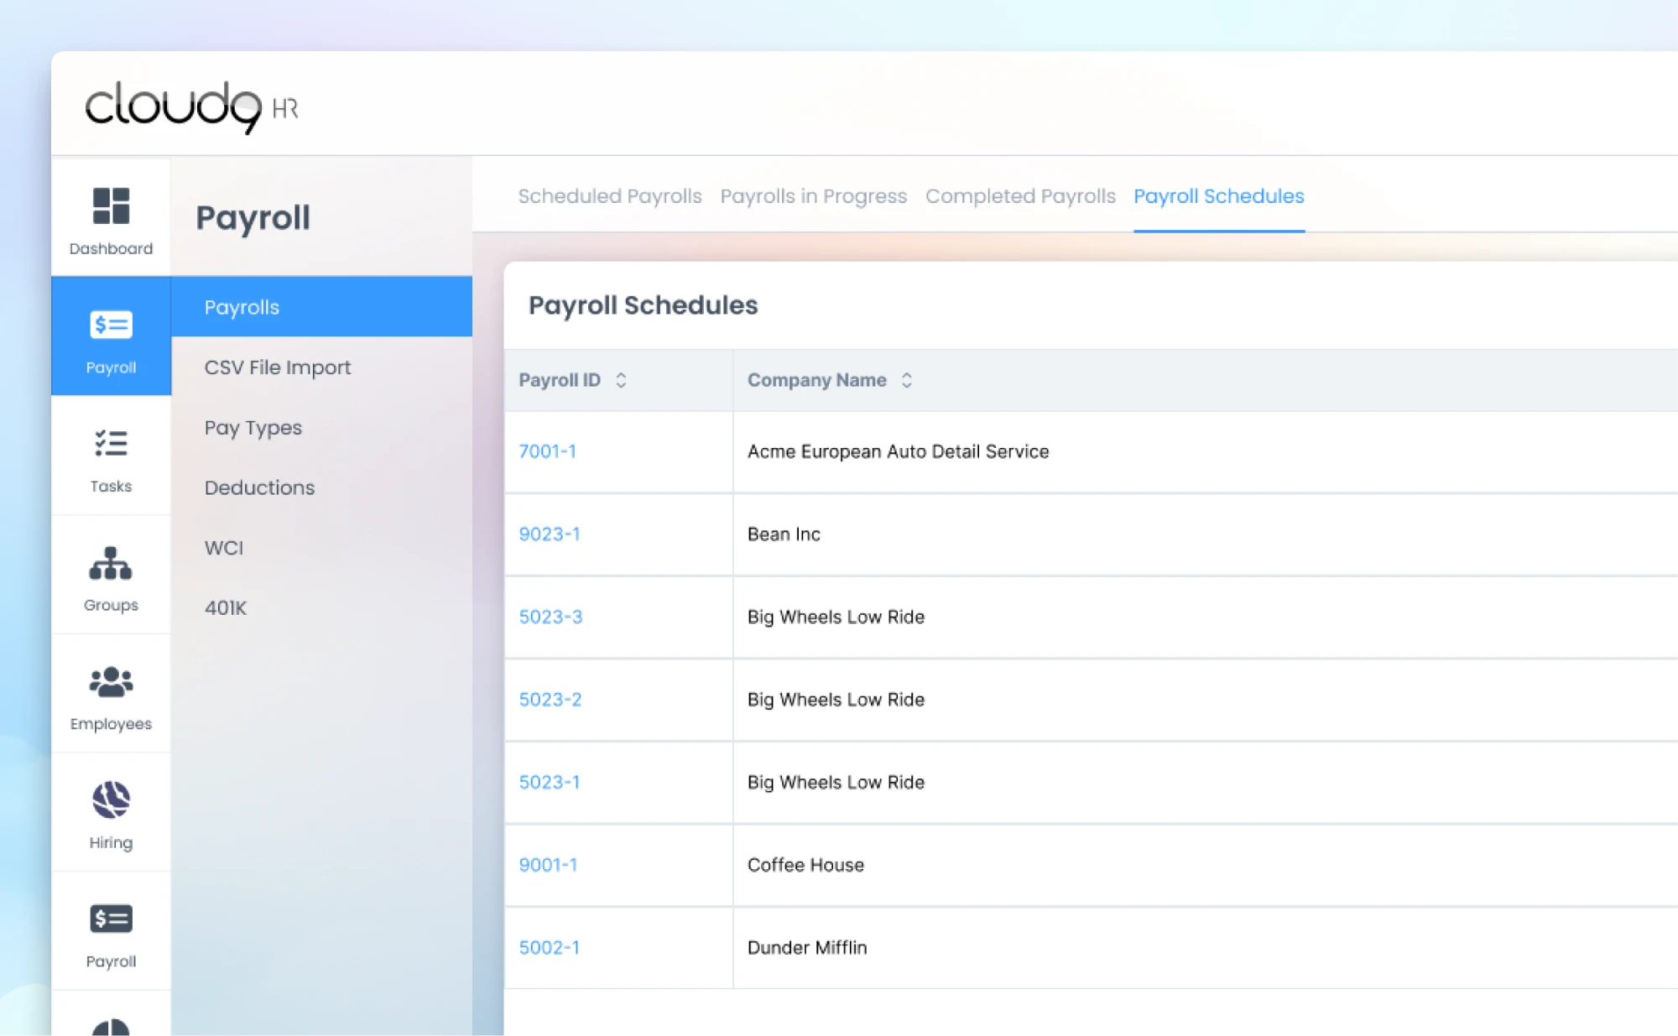Open the Employees people icon

click(x=111, y=682)
